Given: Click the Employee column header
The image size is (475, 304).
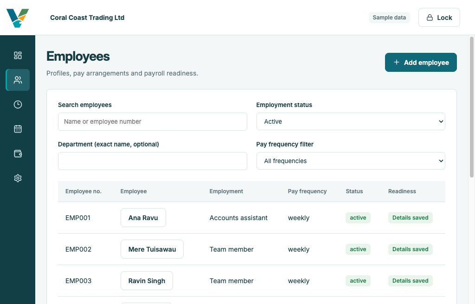Looking at the screenshot, I should click(x=134, y=191).
